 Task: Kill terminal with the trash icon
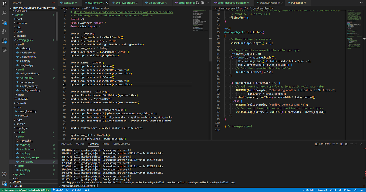[346, 144]
